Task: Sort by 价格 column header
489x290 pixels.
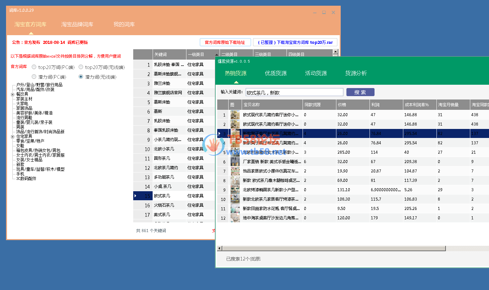Action: pyautogui.click(x=353, y=105)
